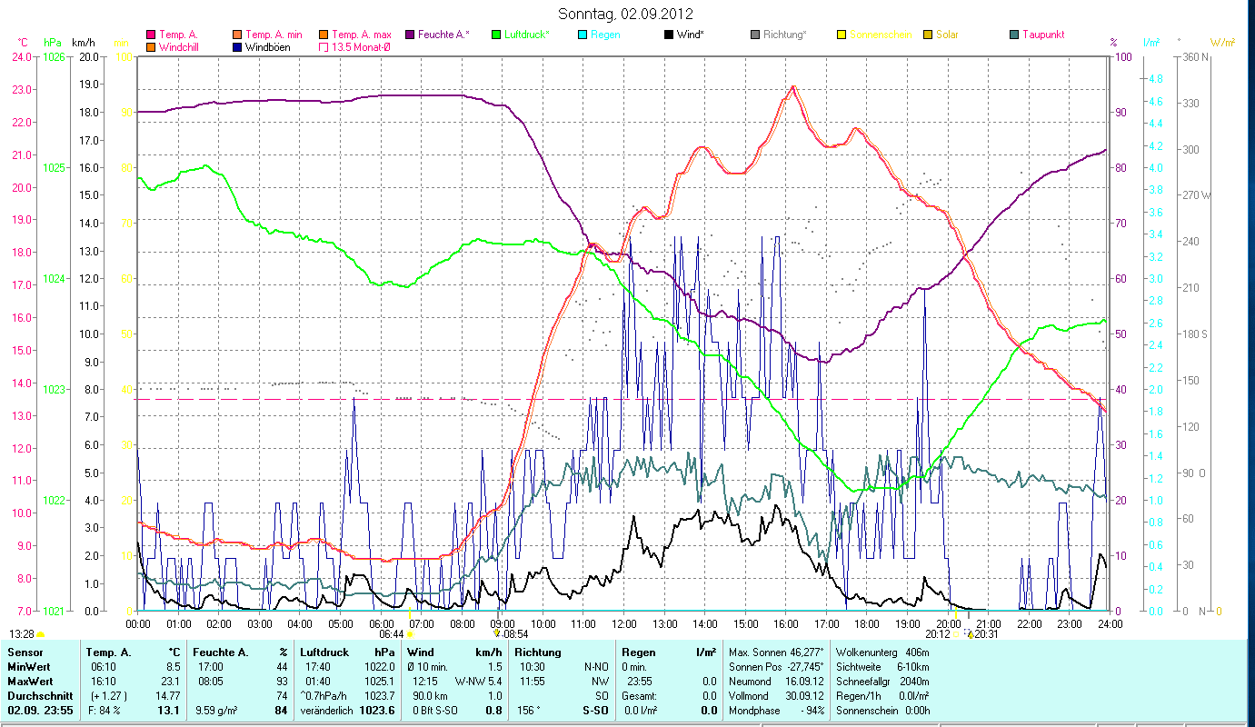
Task: Click the 12:00 time axis label
Action: click(624, 623)
